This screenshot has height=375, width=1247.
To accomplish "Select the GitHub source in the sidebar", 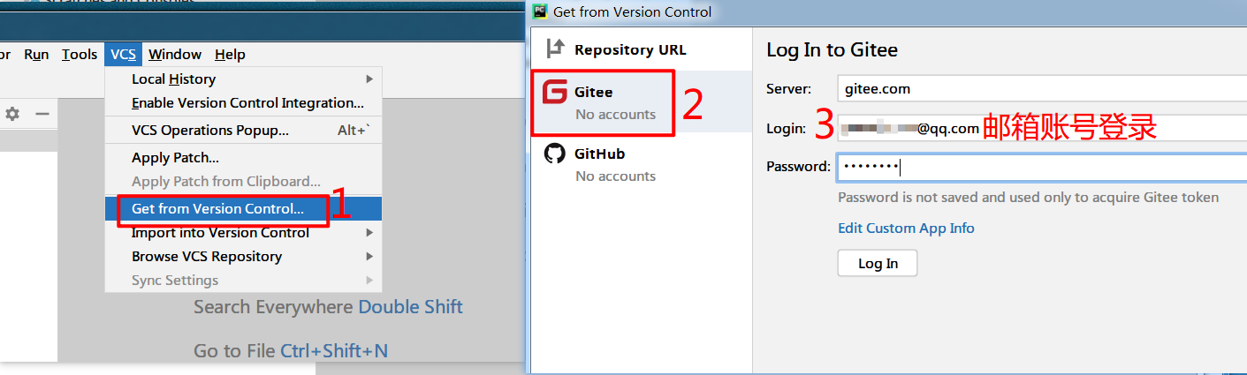I will [x=641, y=163].
